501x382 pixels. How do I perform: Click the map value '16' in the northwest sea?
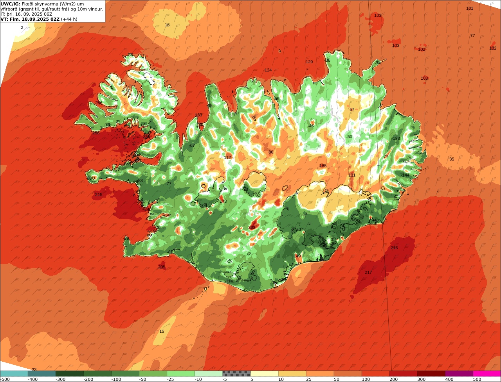click(x=167, y=25)
